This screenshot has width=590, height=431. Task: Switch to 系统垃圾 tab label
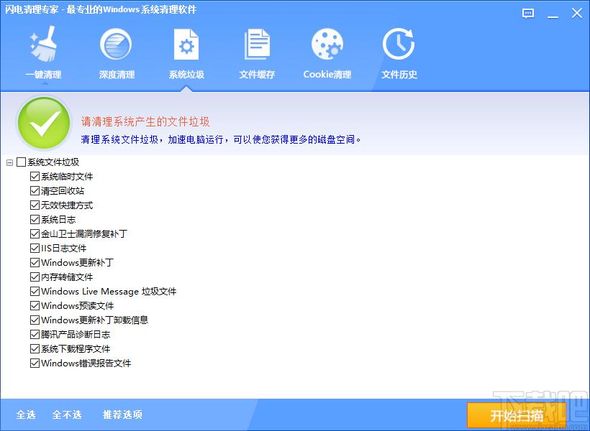pyautogui.click(x=186, y=75)
